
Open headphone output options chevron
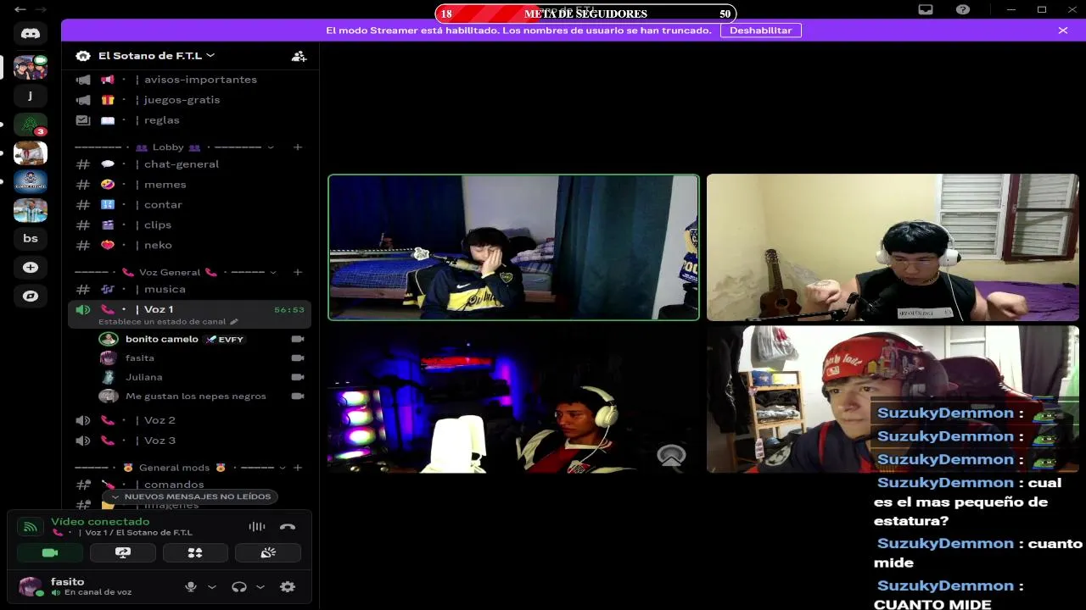(x=260, y=586)
